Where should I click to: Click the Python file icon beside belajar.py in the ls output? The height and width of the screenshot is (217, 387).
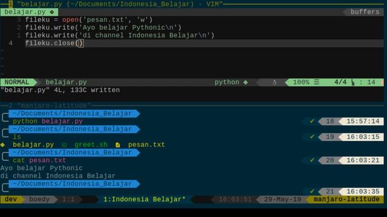[2, 145]
